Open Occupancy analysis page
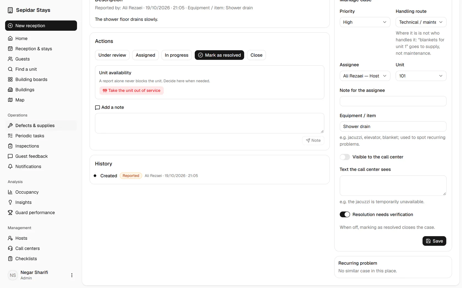 [x=41, y=192]
